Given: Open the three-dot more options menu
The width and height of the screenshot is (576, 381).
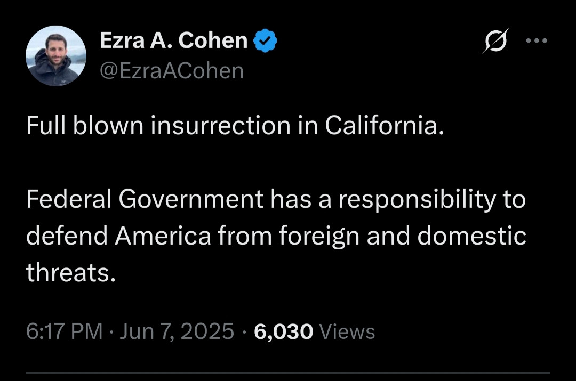Looking at the screenshot, I should point(537,41).
